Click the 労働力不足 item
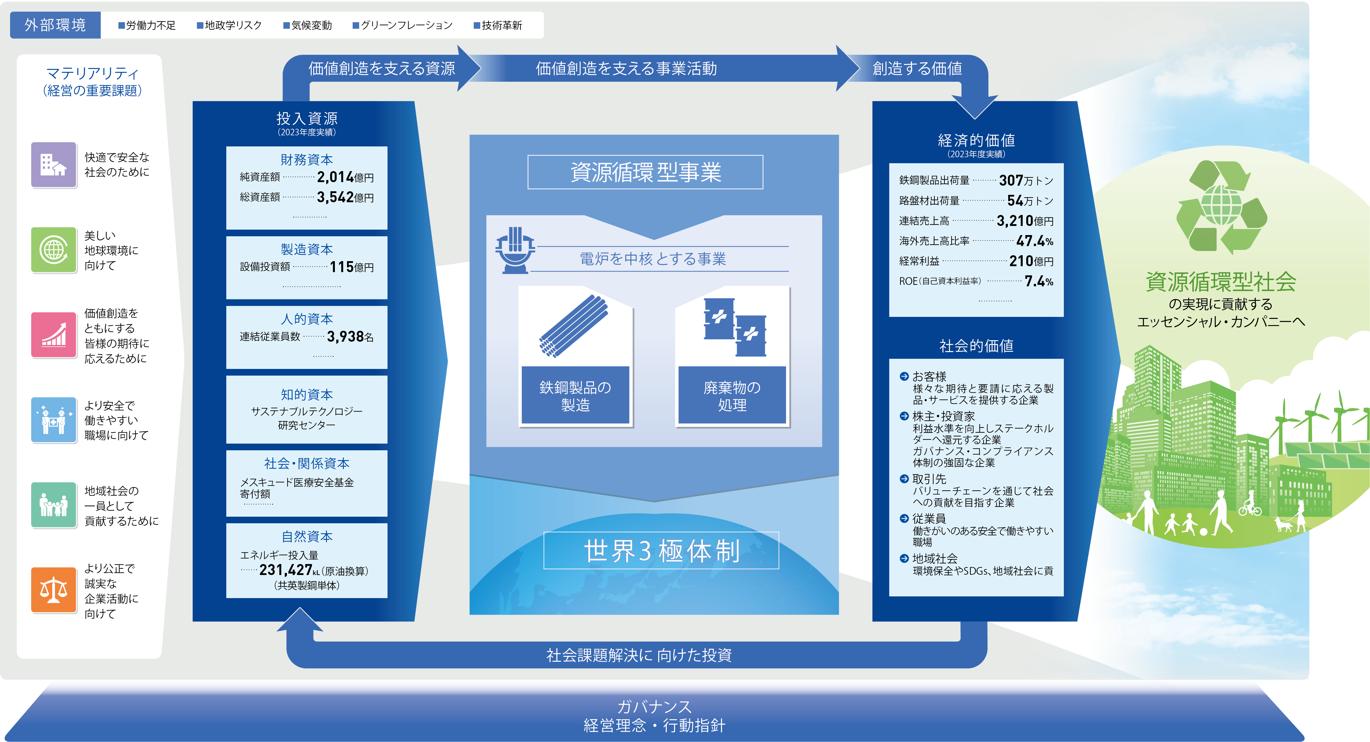1370x742 pixels. (147, 25)
